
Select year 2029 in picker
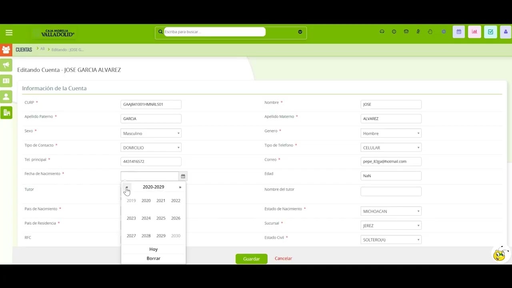pyautogui.click(x=161, y=236)
